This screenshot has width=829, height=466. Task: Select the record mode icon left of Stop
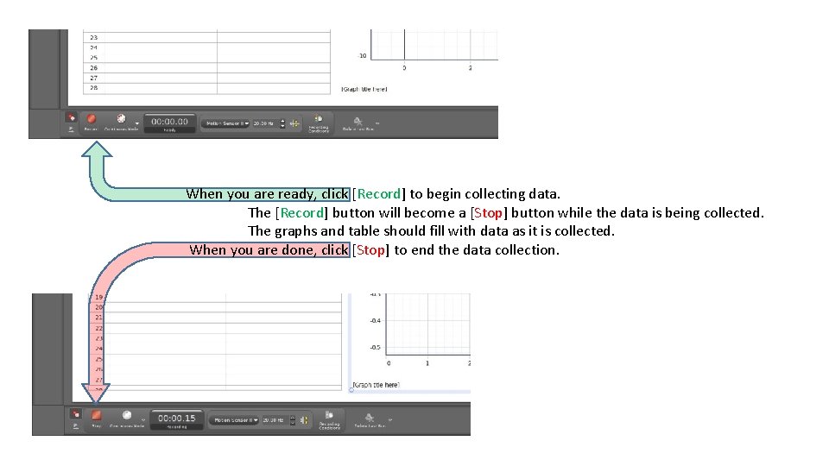click(76, 414)
